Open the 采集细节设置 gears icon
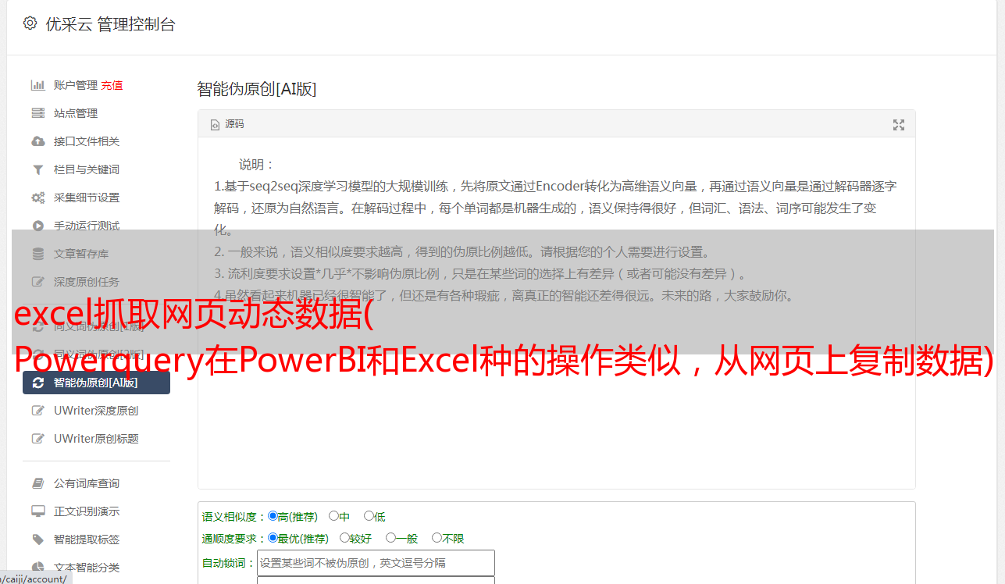Screen dimensions: 1005x584 (37, 198)
